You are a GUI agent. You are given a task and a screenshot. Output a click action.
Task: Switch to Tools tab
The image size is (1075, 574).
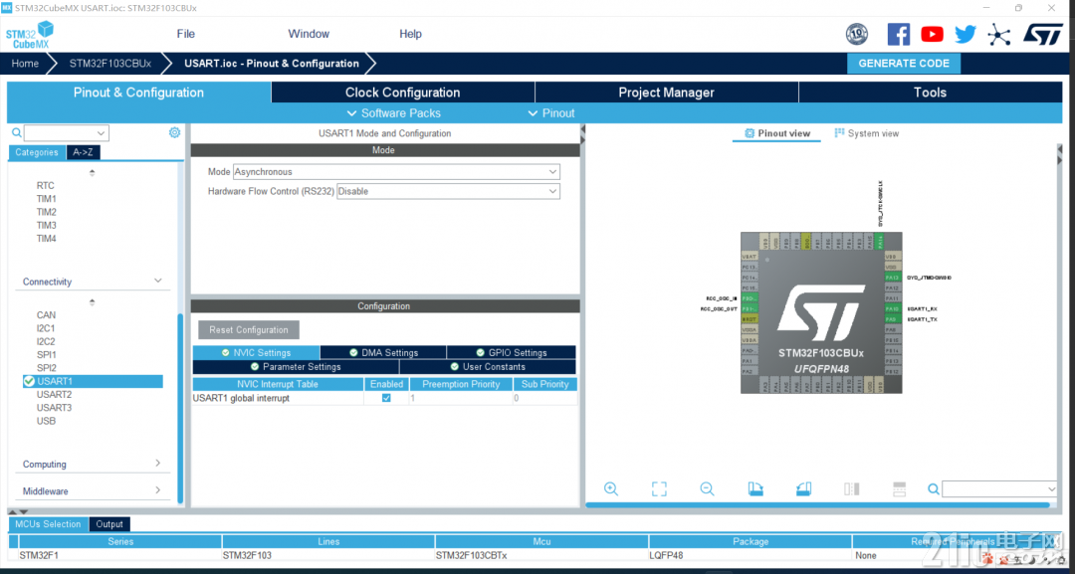tap(930, 93)
